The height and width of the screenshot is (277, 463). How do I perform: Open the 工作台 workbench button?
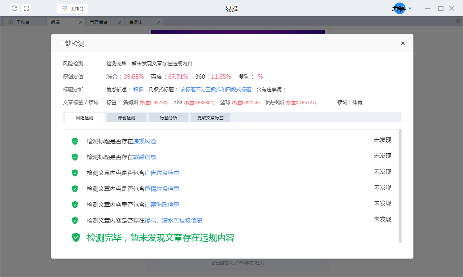coord(73,9)
